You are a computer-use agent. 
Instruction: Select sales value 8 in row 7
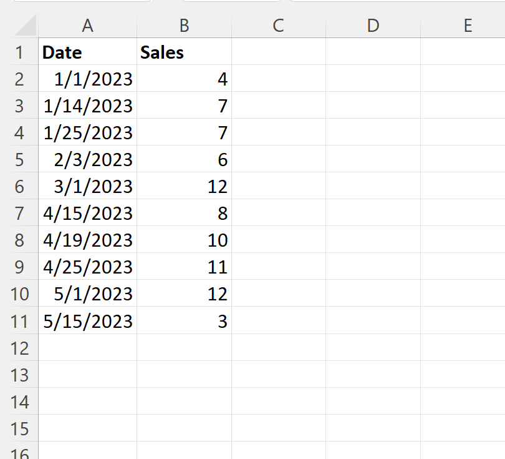184,212
